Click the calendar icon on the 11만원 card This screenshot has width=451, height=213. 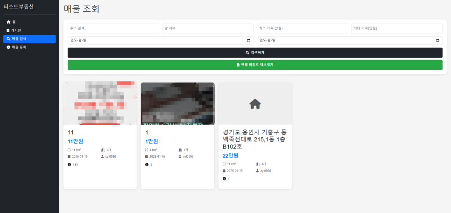[x=69, y=157]
